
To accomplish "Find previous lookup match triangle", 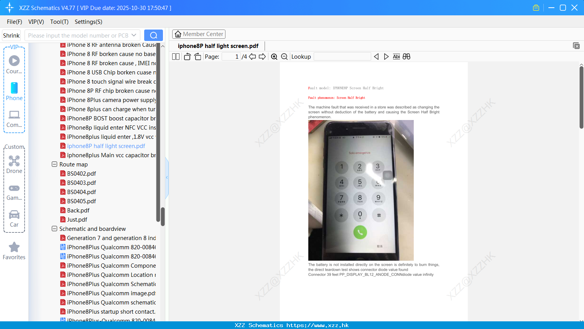I will click(x=376, y=57).
